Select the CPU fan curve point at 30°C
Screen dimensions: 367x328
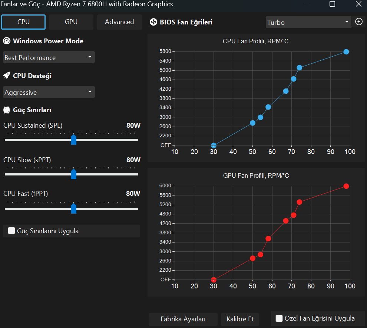(214, 145)
